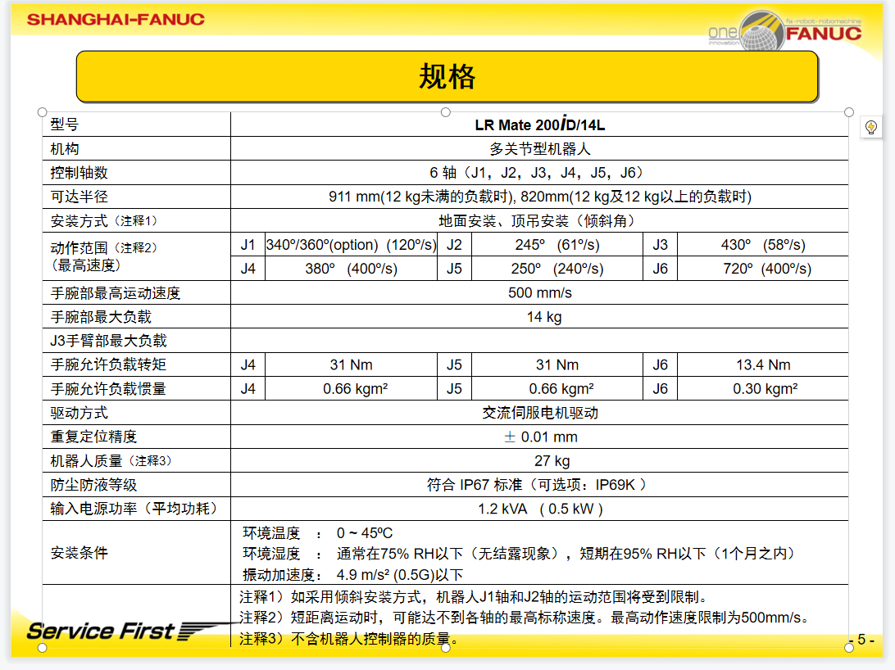The width and height of the screenshot is (895, 670).
Task: Click the 动作范围 row label
Action: (x=104, y=256)
